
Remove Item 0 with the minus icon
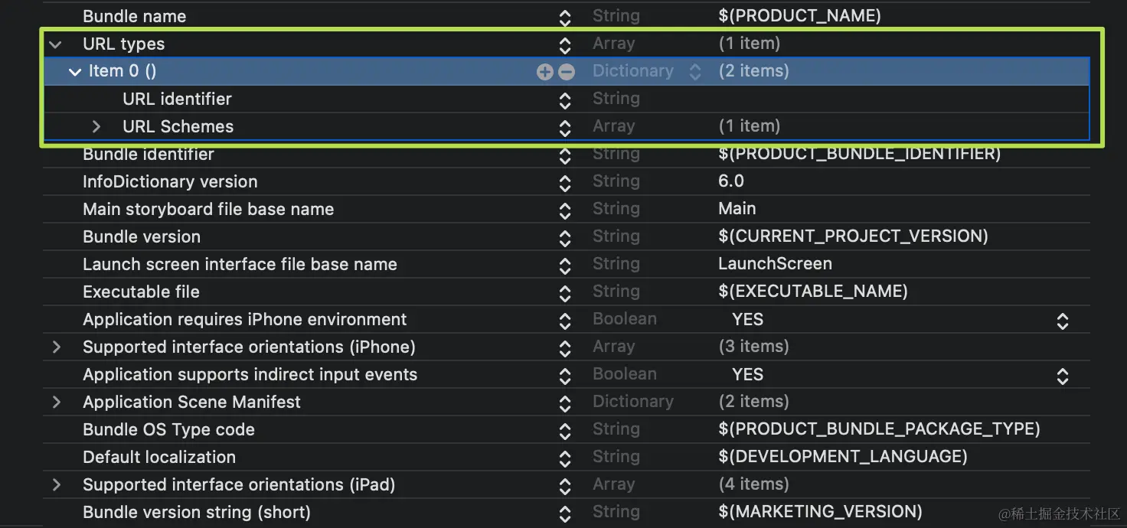click(x=567, y=71)
